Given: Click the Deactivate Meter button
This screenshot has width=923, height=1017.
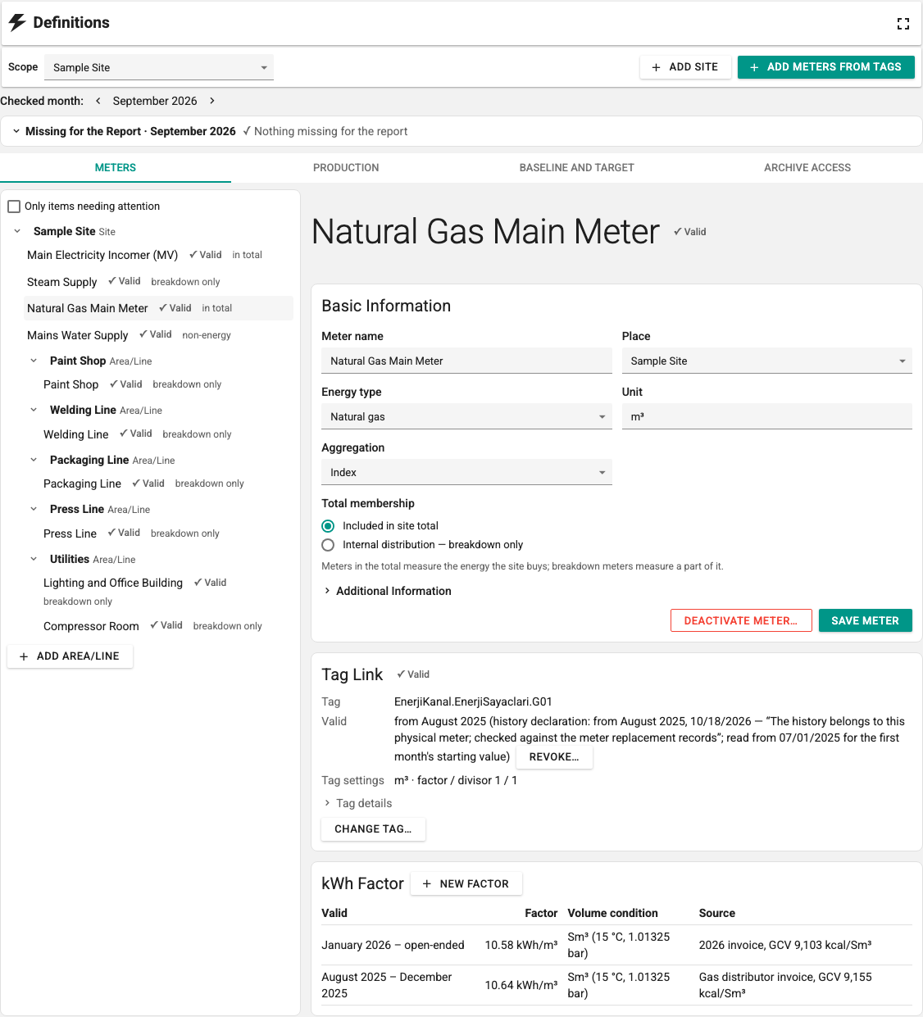Looking at the screenshot, I should pyautogui.click(x=741, y=620).
